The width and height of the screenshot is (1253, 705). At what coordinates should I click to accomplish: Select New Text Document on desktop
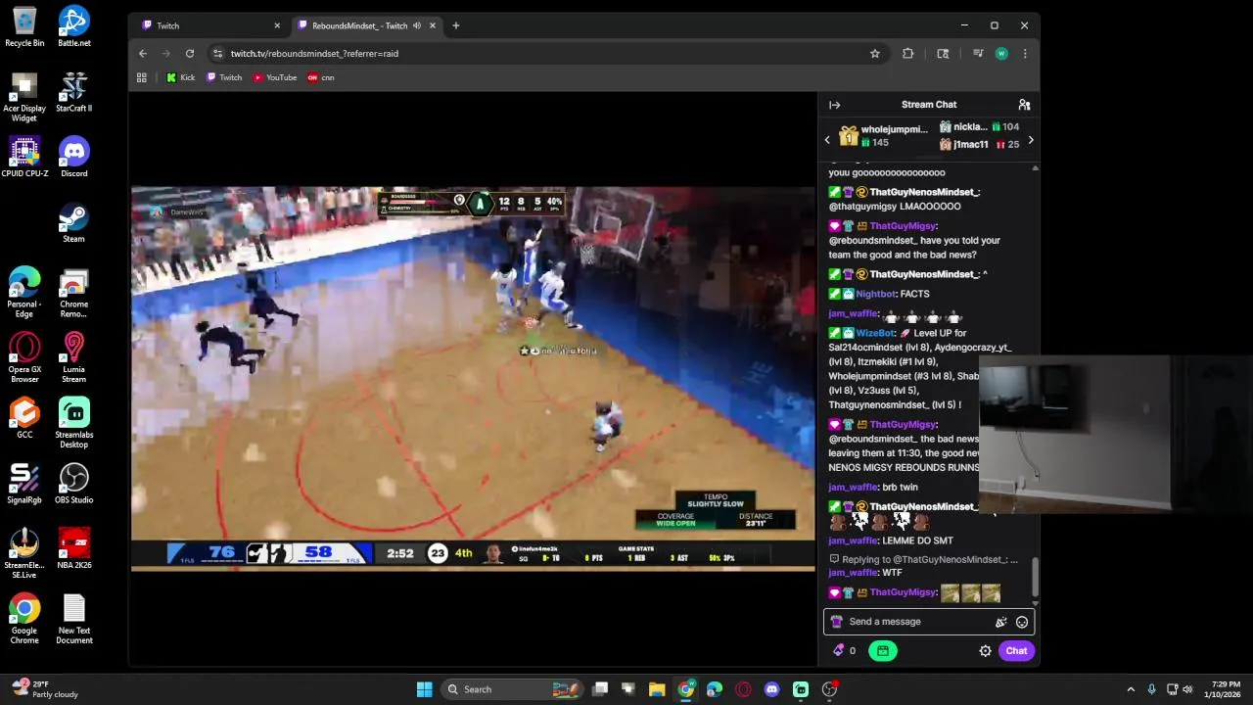point(74,620)
